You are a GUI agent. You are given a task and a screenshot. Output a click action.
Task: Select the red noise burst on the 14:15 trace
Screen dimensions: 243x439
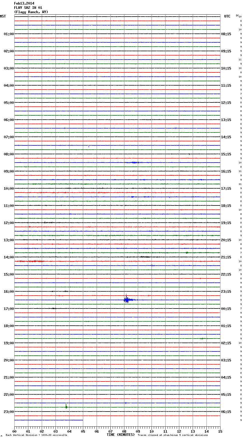coord(30,261)
